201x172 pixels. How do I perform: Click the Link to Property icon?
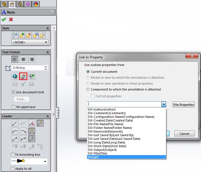[23, 76]
